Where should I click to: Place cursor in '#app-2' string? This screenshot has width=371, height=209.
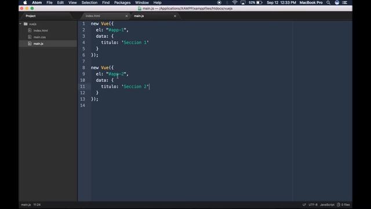pyautogui.click(x=116, y=74)
